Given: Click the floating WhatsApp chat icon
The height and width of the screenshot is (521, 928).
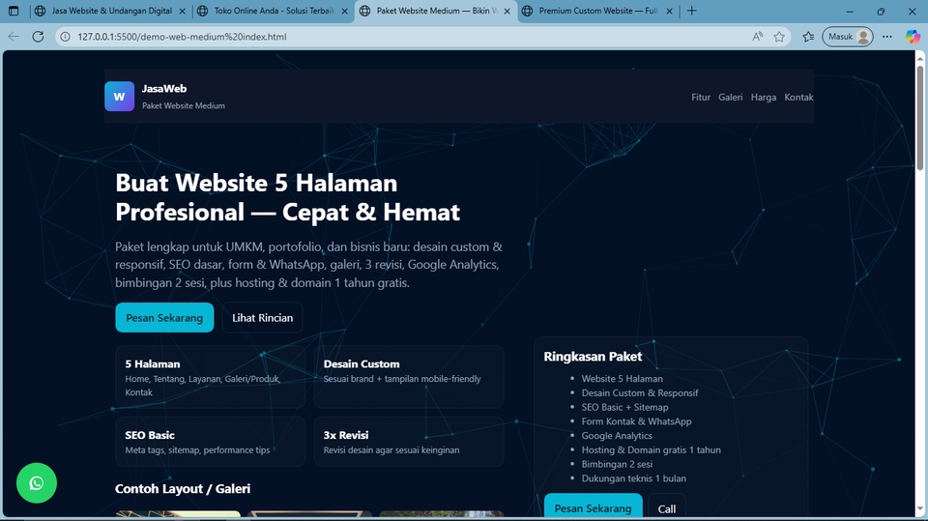Looking at the screenshot, I should tap(37, 483).
